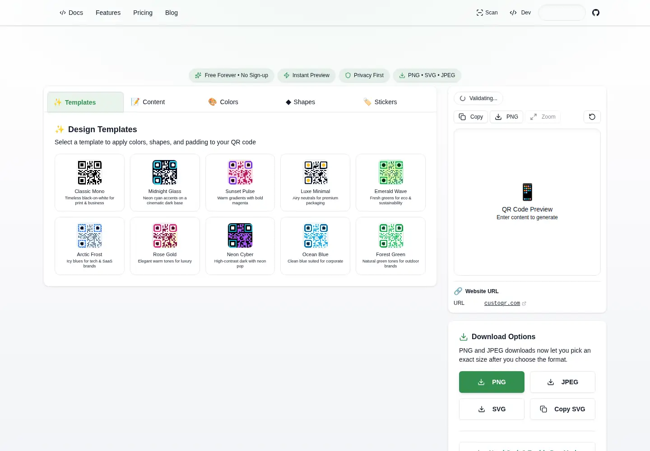Screen dimensions: 650x451
Task: Apply the Neon Cyber template
Action: point(240,246)
